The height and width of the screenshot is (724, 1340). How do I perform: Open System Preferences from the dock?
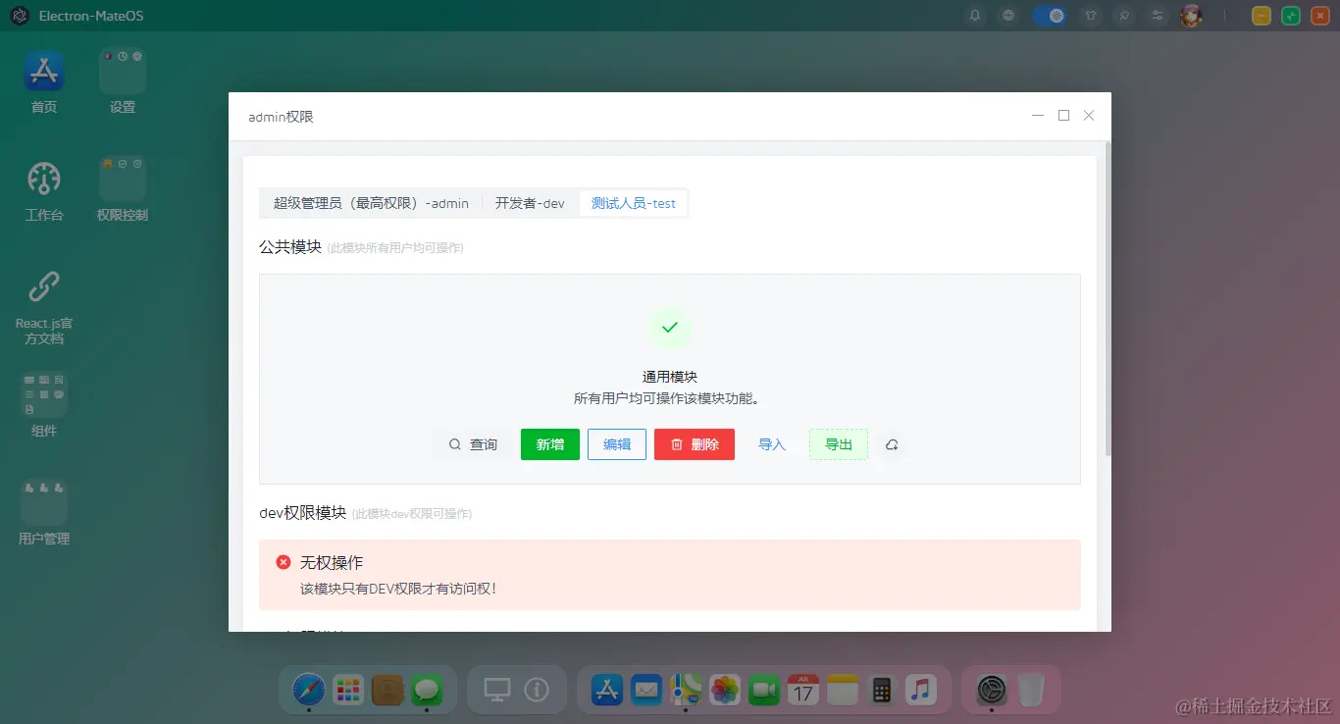tap(992, 689)
